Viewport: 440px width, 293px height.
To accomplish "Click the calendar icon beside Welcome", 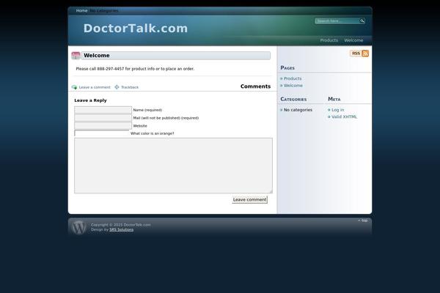I will (76, 56).
